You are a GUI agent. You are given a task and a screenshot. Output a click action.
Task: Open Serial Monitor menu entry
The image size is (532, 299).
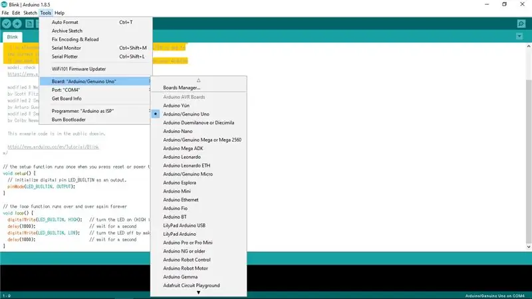pos(96,48)
